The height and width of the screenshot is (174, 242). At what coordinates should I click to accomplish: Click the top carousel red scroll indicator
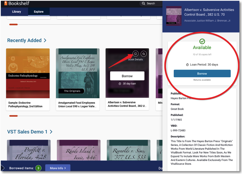14,24
